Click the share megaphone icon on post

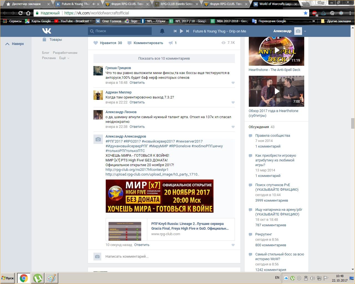[x=171, y=43]
